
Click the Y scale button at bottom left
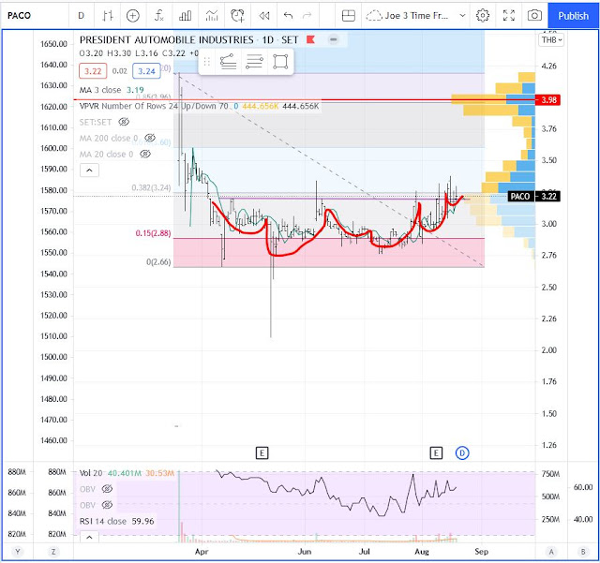coord(17,552)
